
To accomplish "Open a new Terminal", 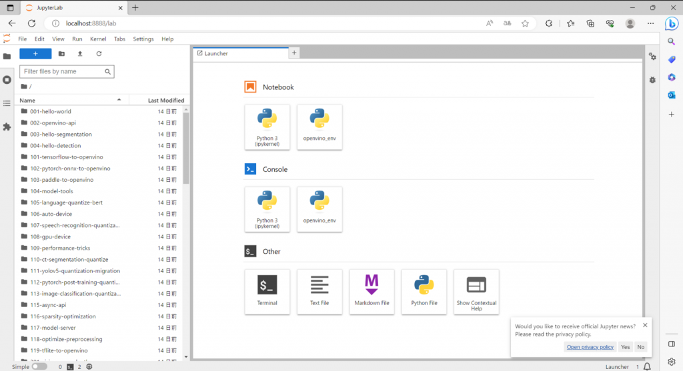I will coord(267,292).
